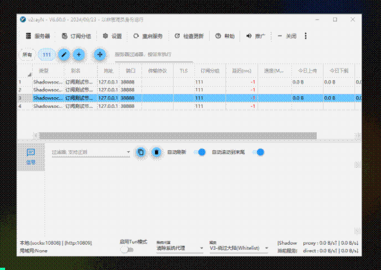
Task: Open the 帮助 help menu
Action: pos(225,36)
